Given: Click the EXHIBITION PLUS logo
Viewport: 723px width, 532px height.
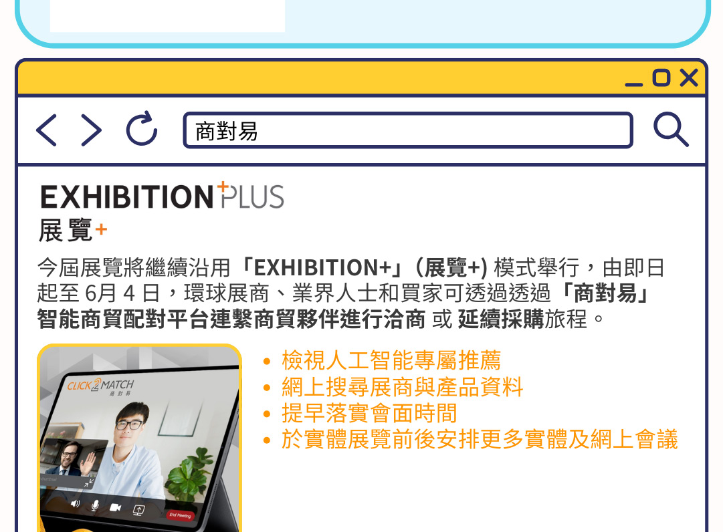Looking at the screenshot, I should (x=162, y=196).
